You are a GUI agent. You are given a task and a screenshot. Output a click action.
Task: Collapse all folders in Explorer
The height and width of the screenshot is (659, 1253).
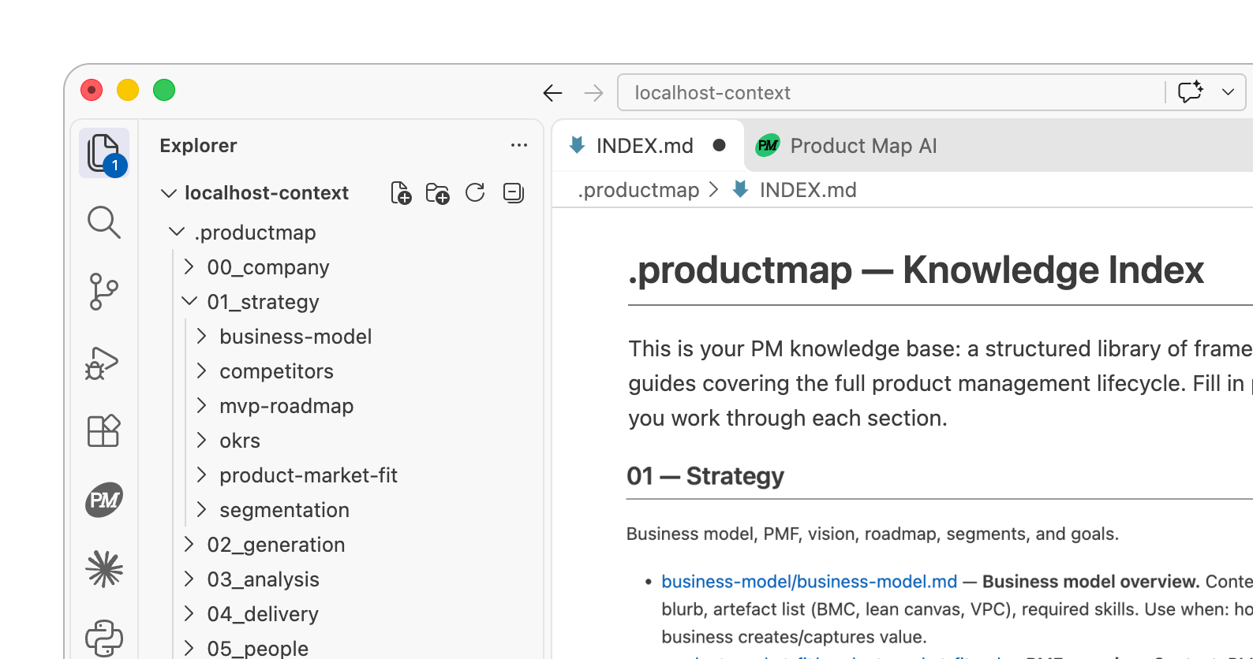click(x=513, y=193)
